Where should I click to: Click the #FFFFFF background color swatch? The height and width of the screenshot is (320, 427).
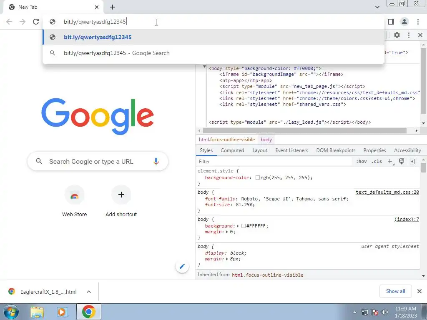click(244, 226)
